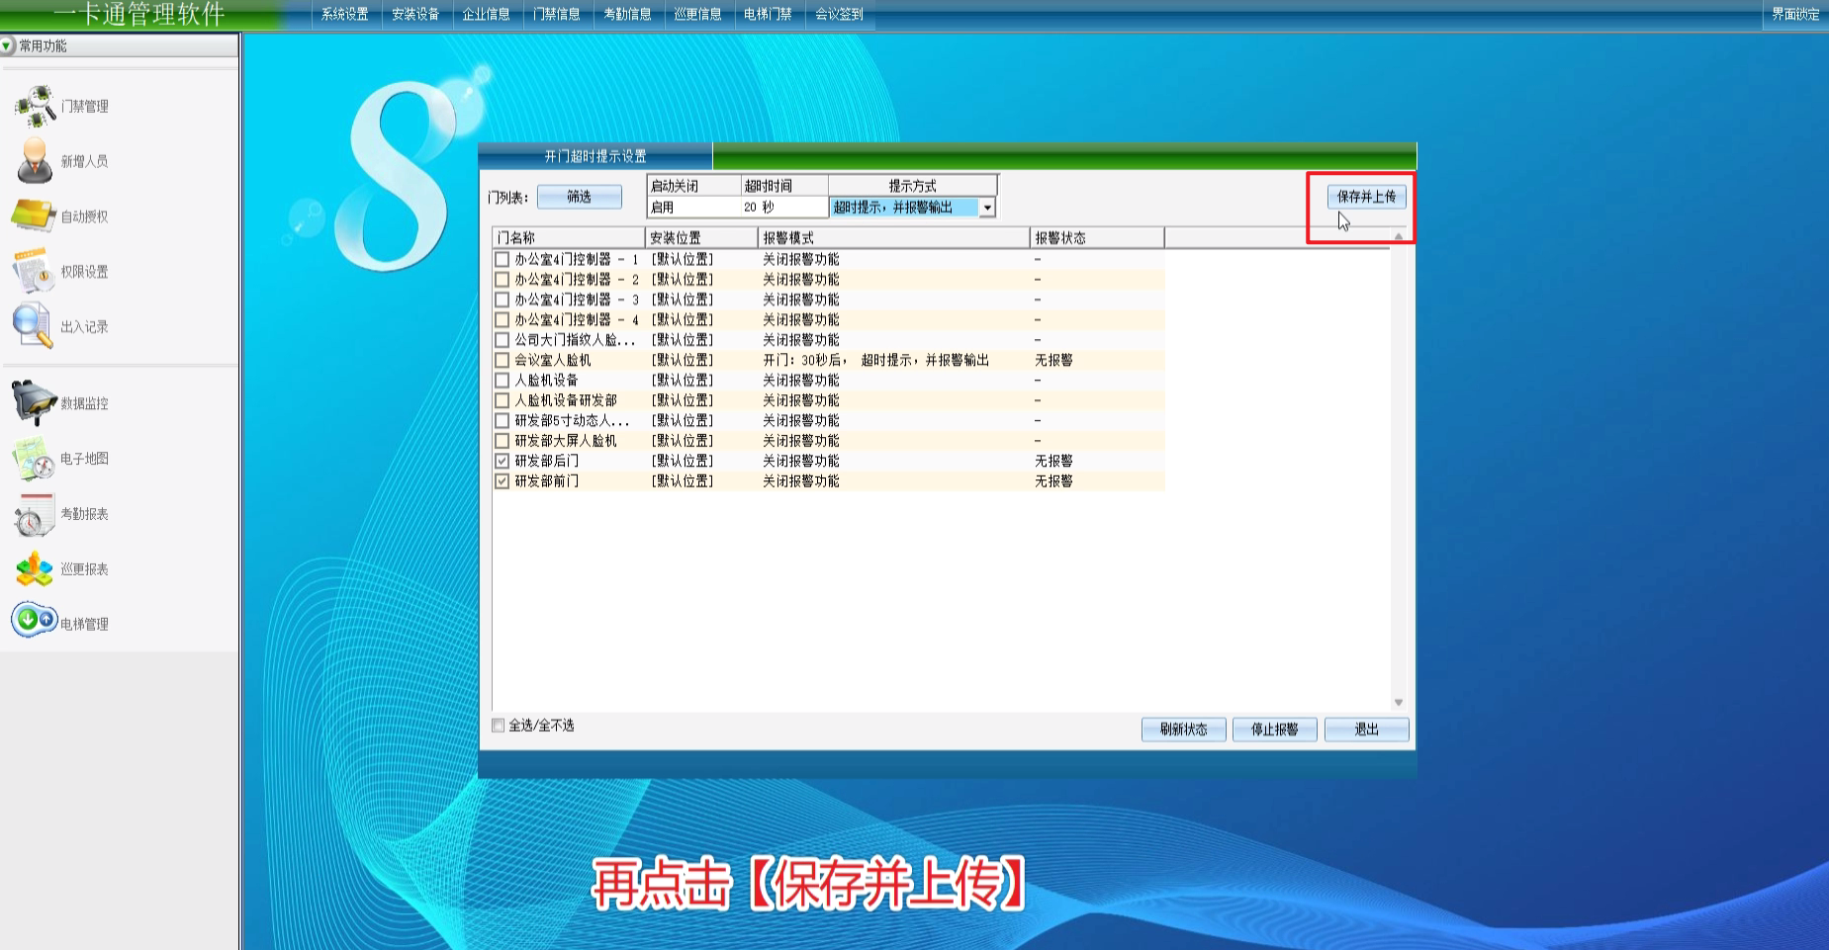Open the 门禁管理 sidebar icon

(36, 106)
